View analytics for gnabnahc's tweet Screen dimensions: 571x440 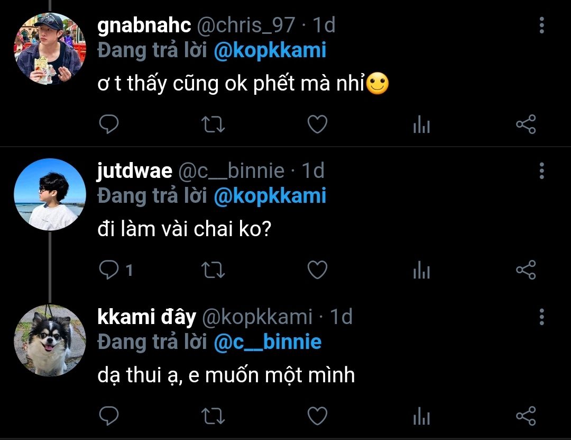click(x=421, y=125)
